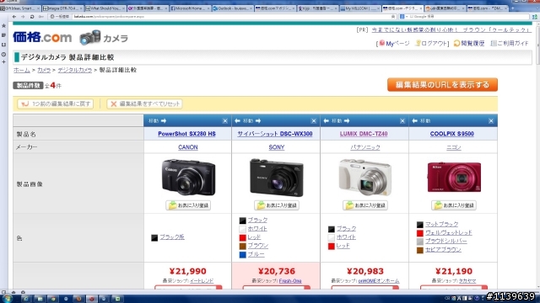Move LUMIX DMC-TZ40 column left
The height and width of the screenshot is (303, 540).
[x=327, y=121]
